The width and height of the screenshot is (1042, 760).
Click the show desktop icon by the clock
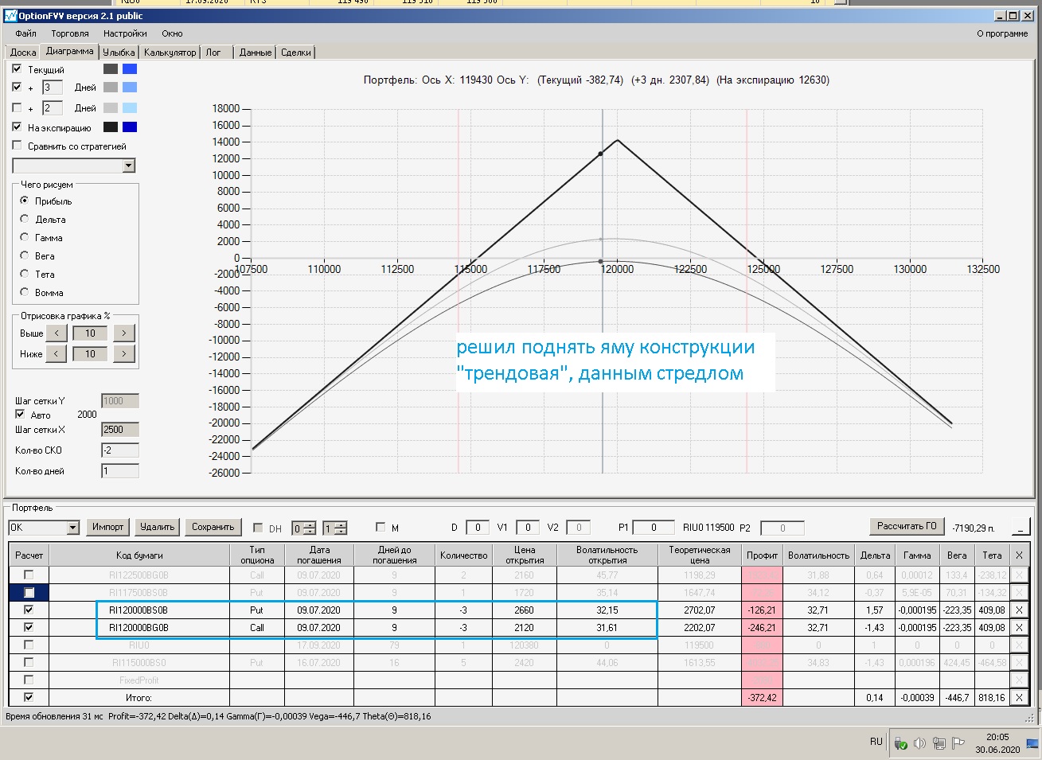[1032, 743]
